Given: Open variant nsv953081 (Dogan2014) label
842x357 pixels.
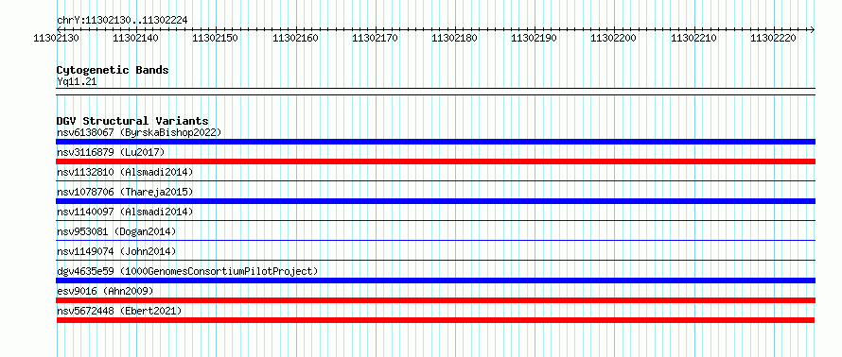Looking at the screenshot, I should [x=116, y=231].
